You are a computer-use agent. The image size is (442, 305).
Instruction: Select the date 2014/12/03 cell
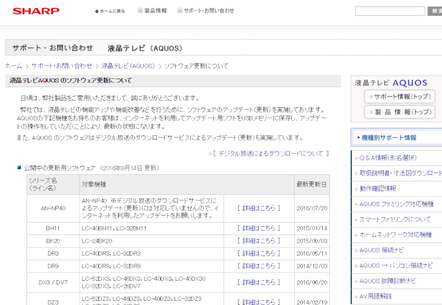click(312, 266)
